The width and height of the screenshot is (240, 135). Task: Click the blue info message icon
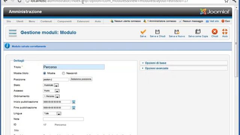[x=7, y=46]
